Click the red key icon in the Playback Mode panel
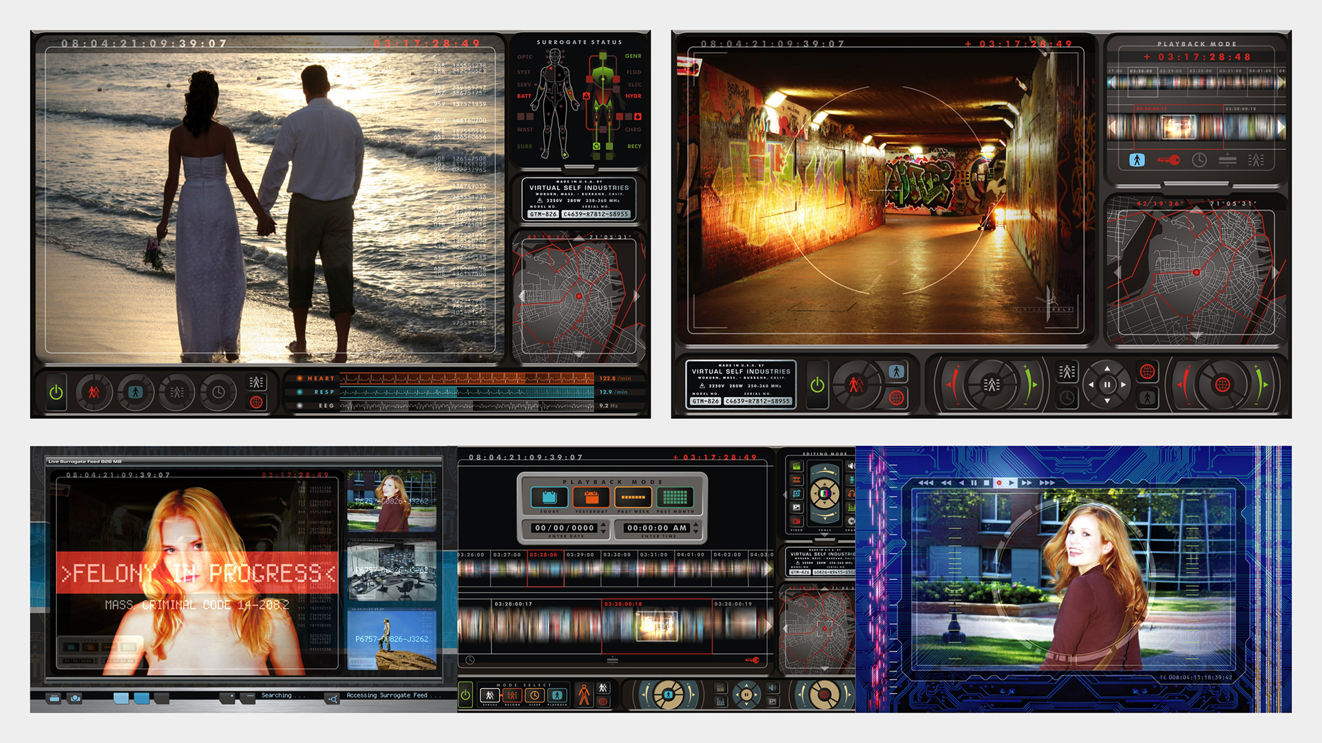 click(1168, 160)
